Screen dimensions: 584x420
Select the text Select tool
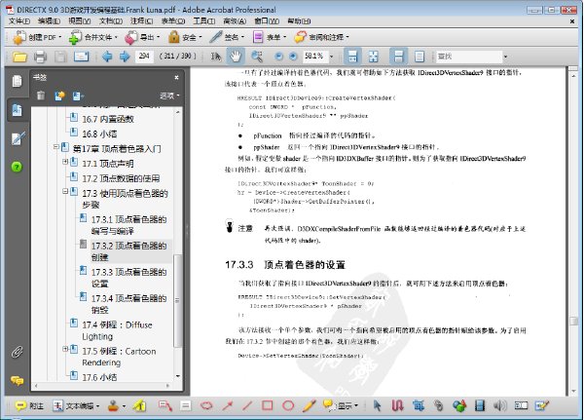[216, 57]
